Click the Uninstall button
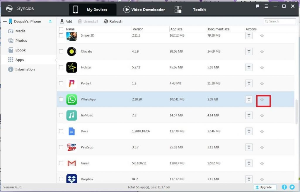This screenshot has width=300, height=192. pos(88,21)
